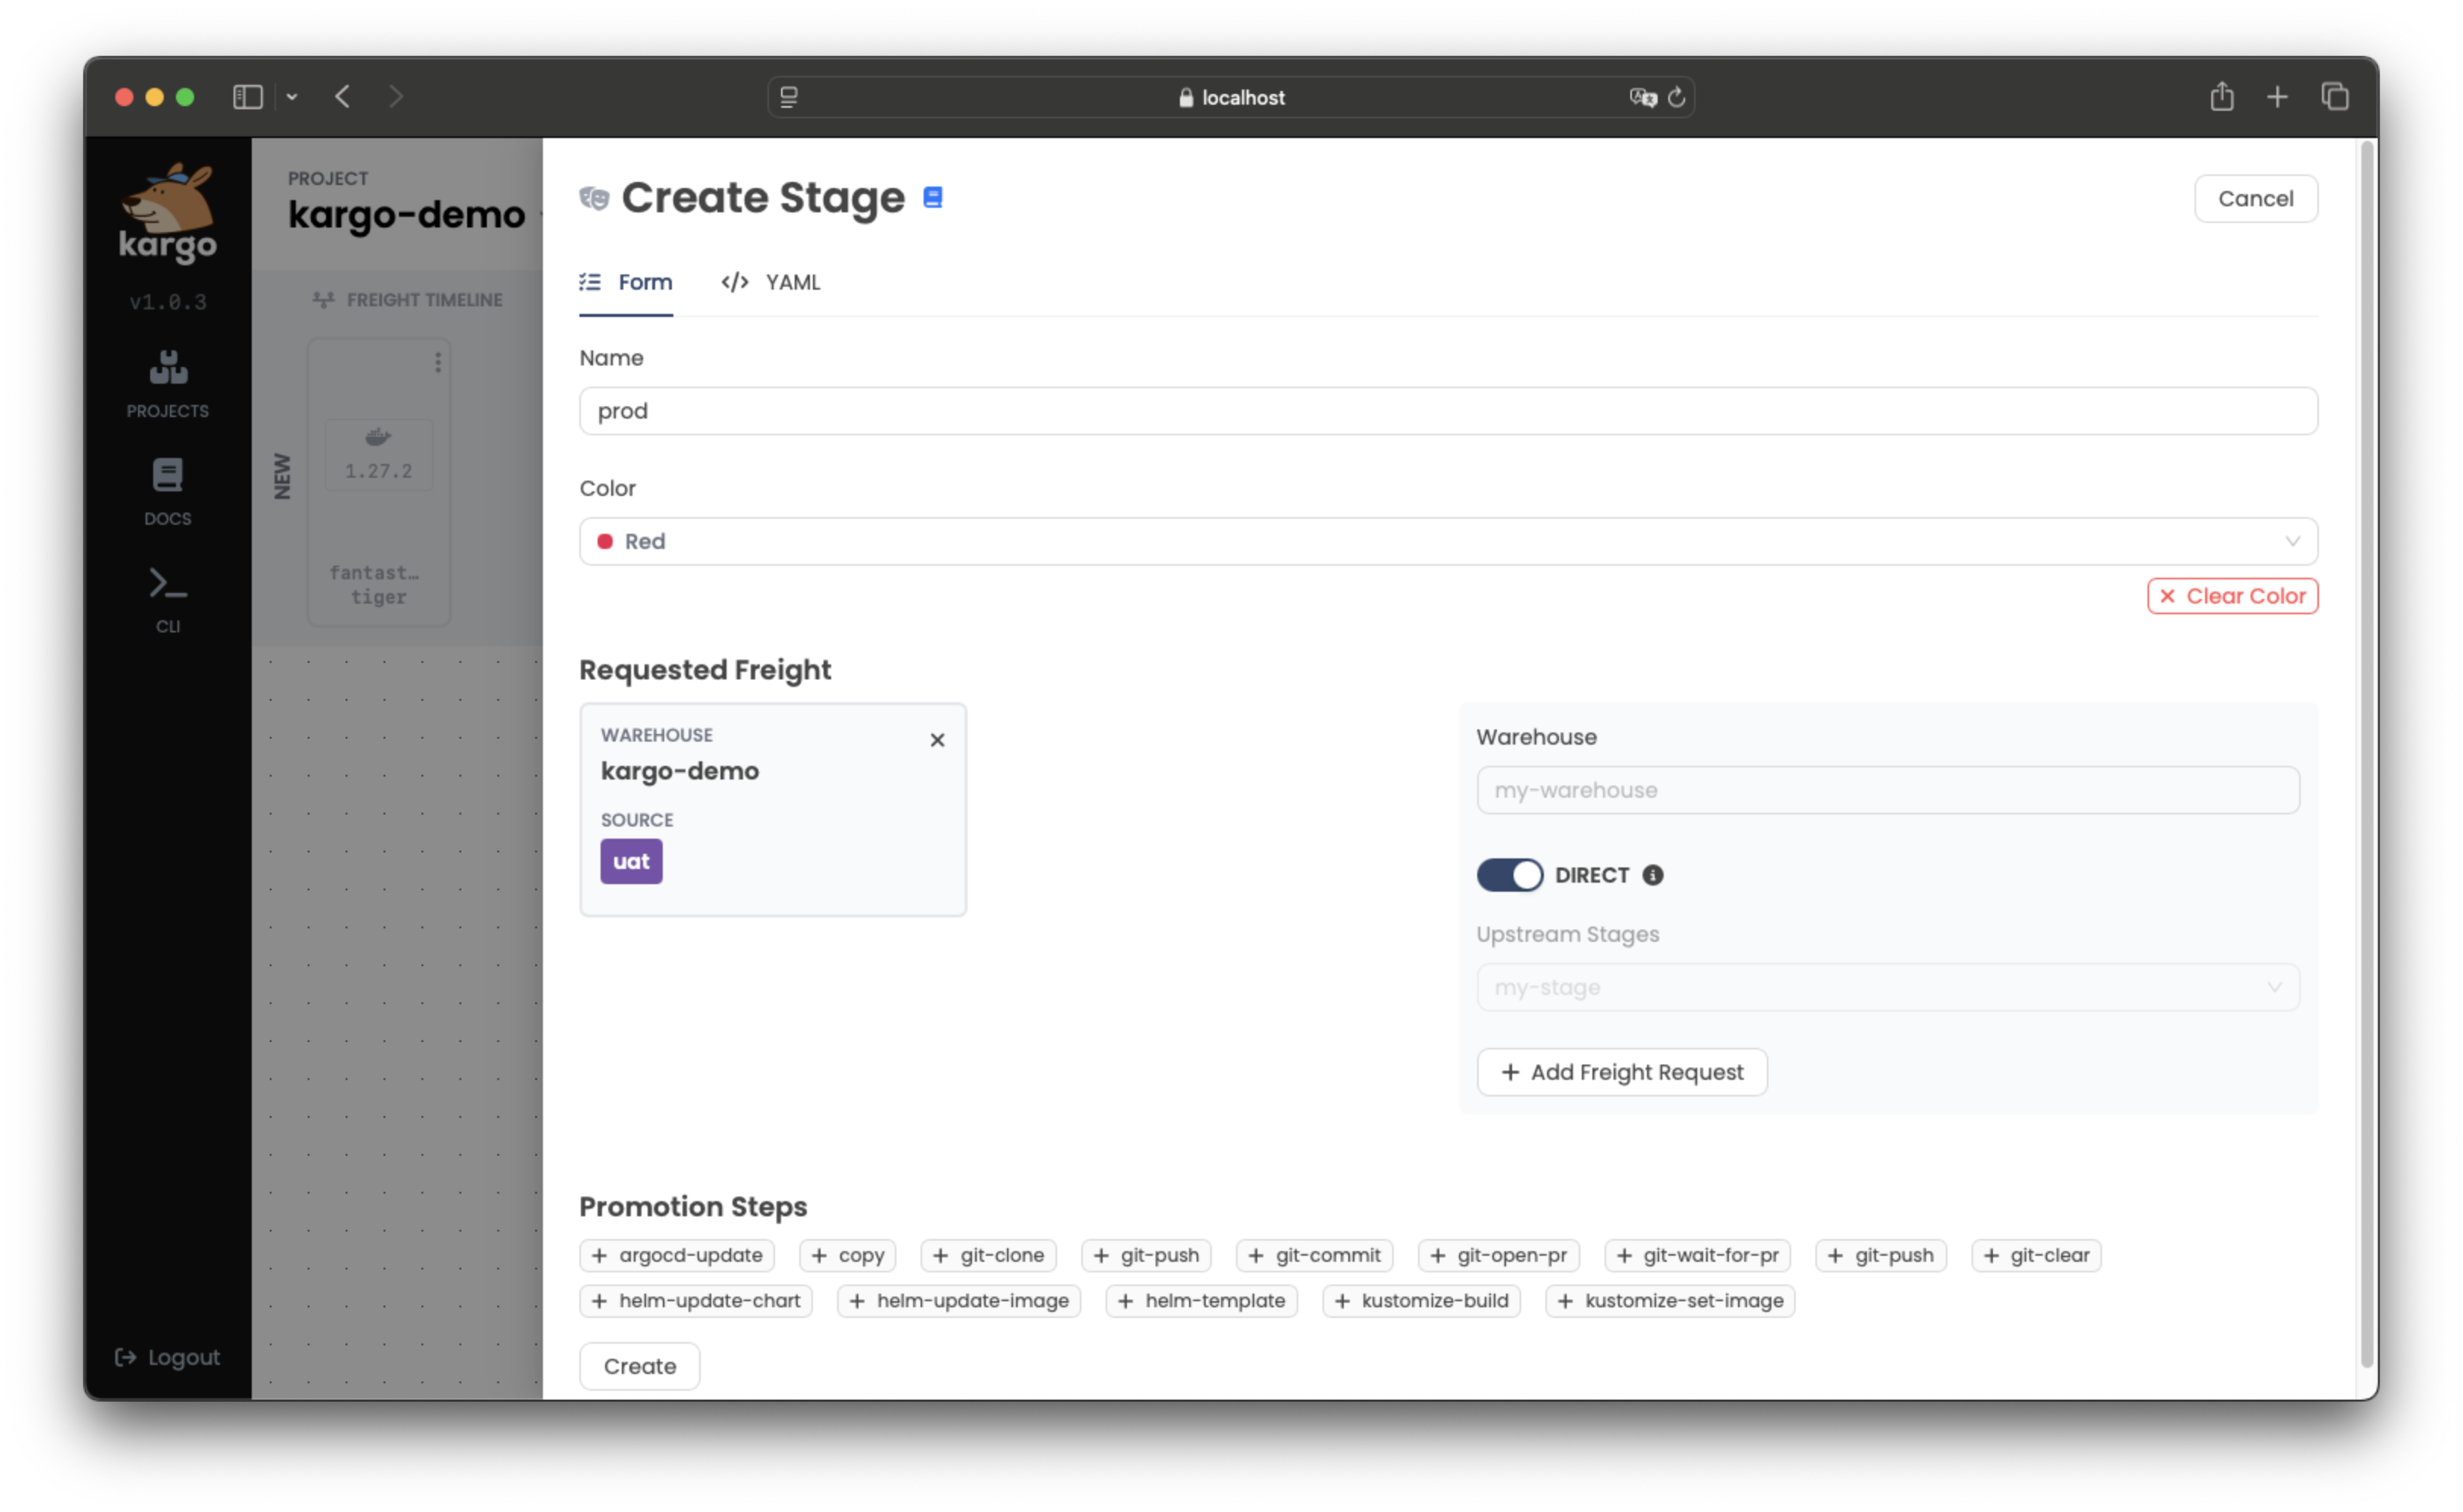Add the argocd-update promotion step
The width and height of the screenshot is (2463, 1512).
[x=677, y=1255]
